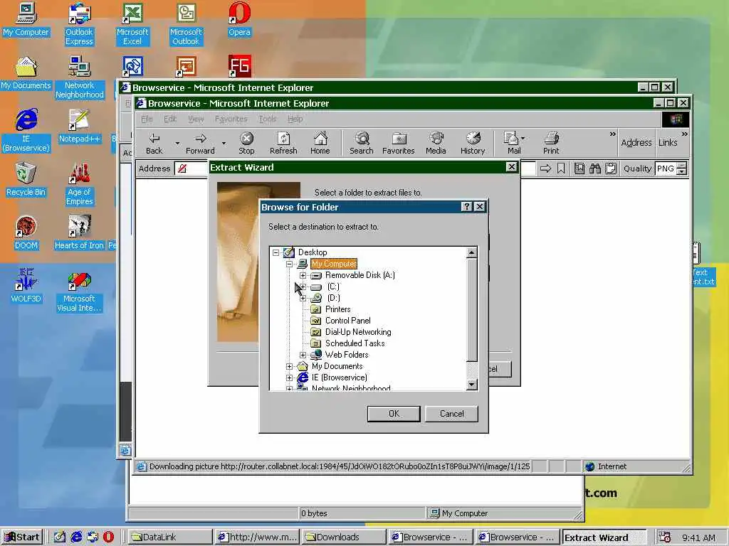Click the Quality PNG field
This screenshot has width=729, height=546.
(666, 168)
